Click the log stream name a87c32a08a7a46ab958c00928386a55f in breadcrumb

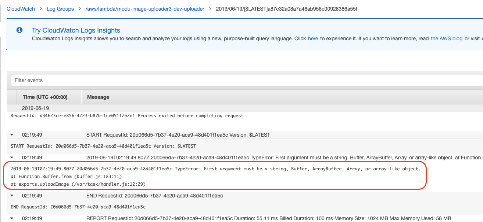(286, 9)
